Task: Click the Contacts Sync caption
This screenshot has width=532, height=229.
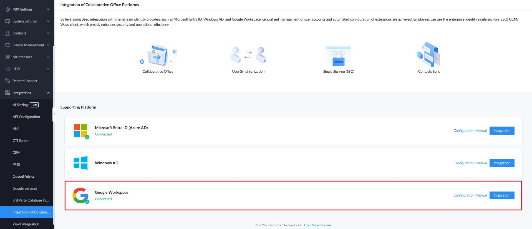Action: (429, 72)
